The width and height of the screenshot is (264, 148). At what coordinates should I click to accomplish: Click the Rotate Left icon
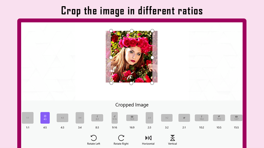coord(94,138)
